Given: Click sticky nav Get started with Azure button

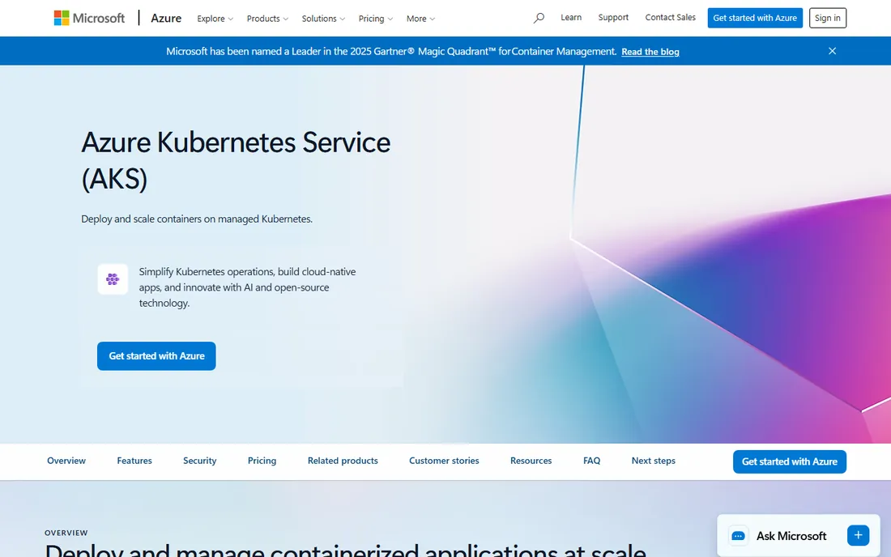Looking at the screenshot, I should click(x=789, y=461).
